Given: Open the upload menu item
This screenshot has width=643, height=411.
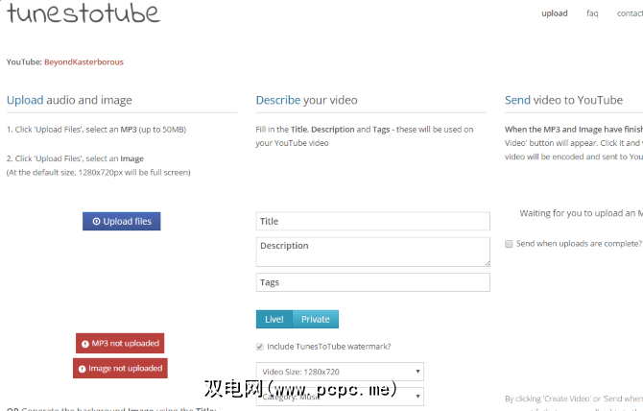Looking at the screenshot, I should (x=555, y=13).
